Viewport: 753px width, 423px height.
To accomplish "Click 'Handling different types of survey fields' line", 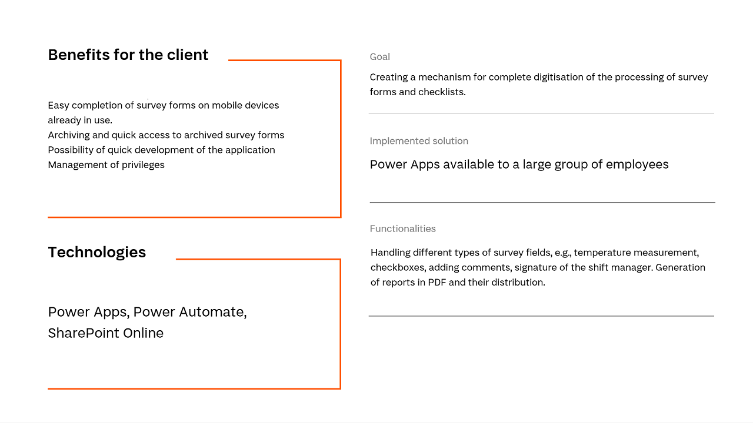I will tap(535, 253).
